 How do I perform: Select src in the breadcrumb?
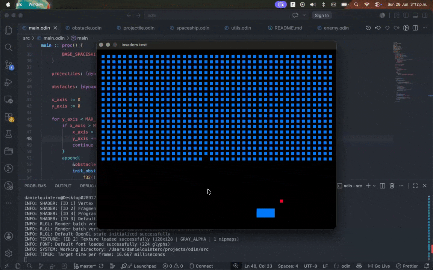pos(26,38)
